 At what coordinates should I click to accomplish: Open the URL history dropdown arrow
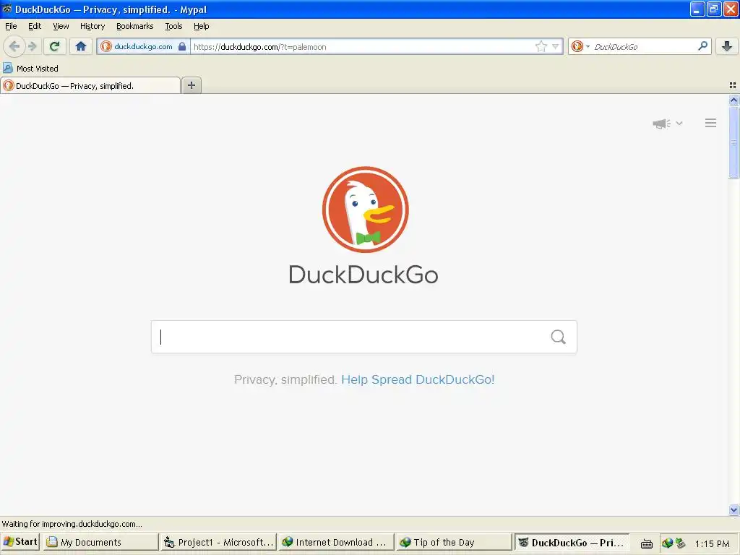pyautogui.click(x=556, y=46)
